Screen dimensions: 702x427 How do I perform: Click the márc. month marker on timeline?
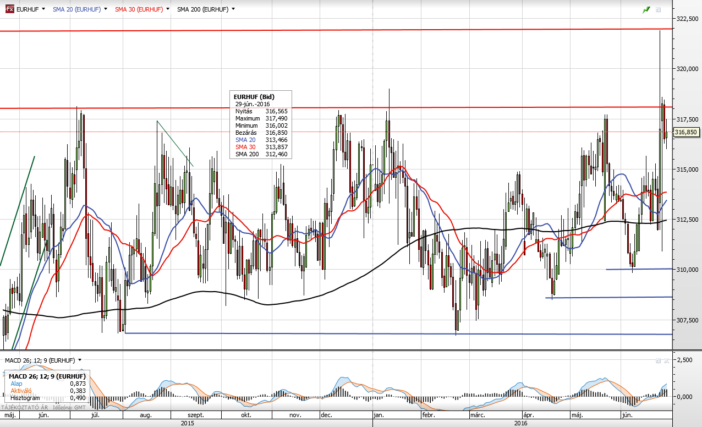click(x=477, y=415)
